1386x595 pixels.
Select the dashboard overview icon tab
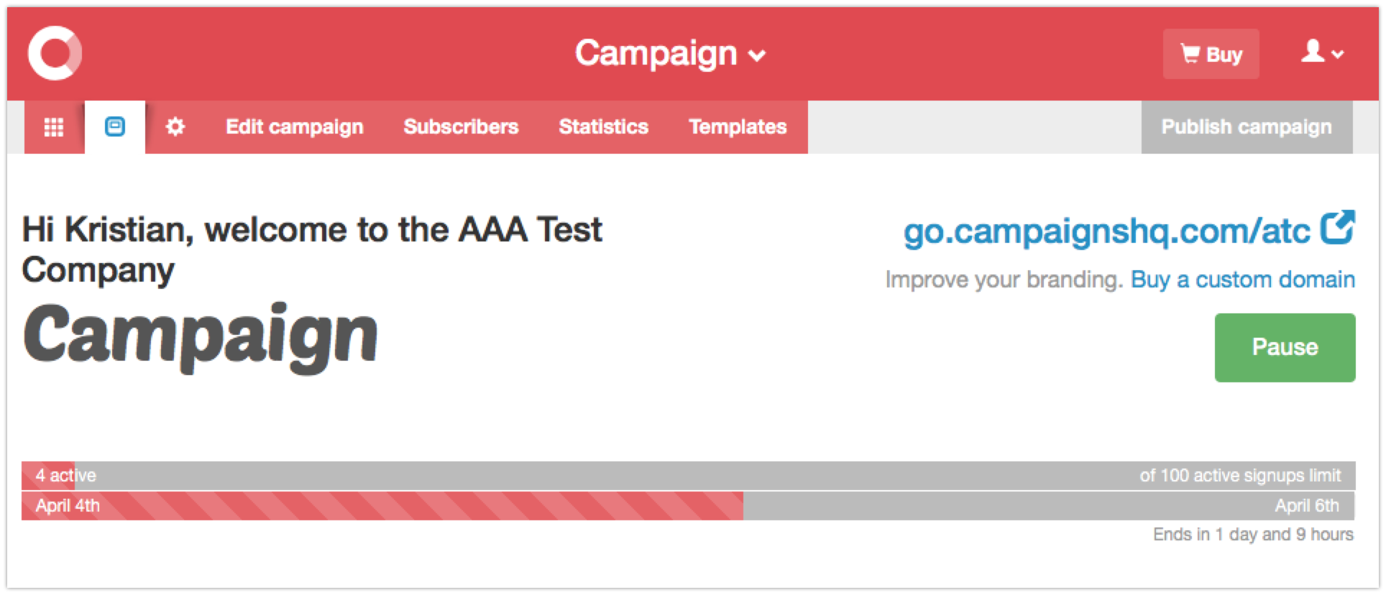115,127
